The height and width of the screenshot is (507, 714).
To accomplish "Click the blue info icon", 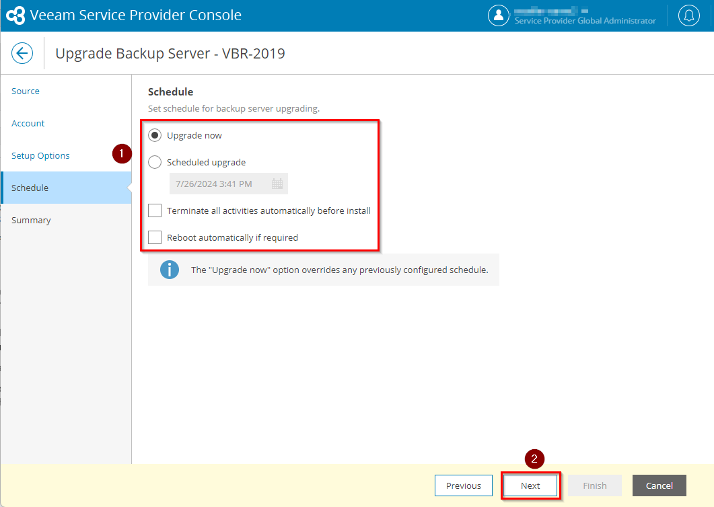I will coord(170,270).
